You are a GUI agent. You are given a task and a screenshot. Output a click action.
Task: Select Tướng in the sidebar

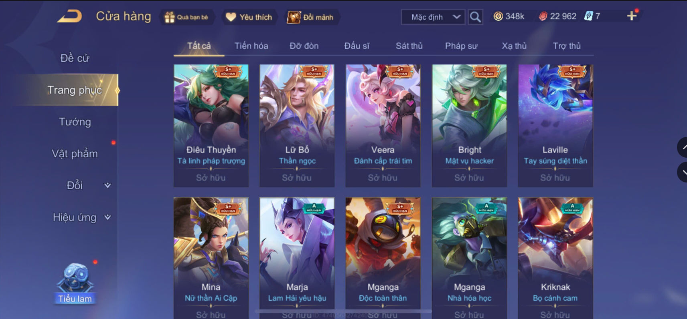point(75,122)
